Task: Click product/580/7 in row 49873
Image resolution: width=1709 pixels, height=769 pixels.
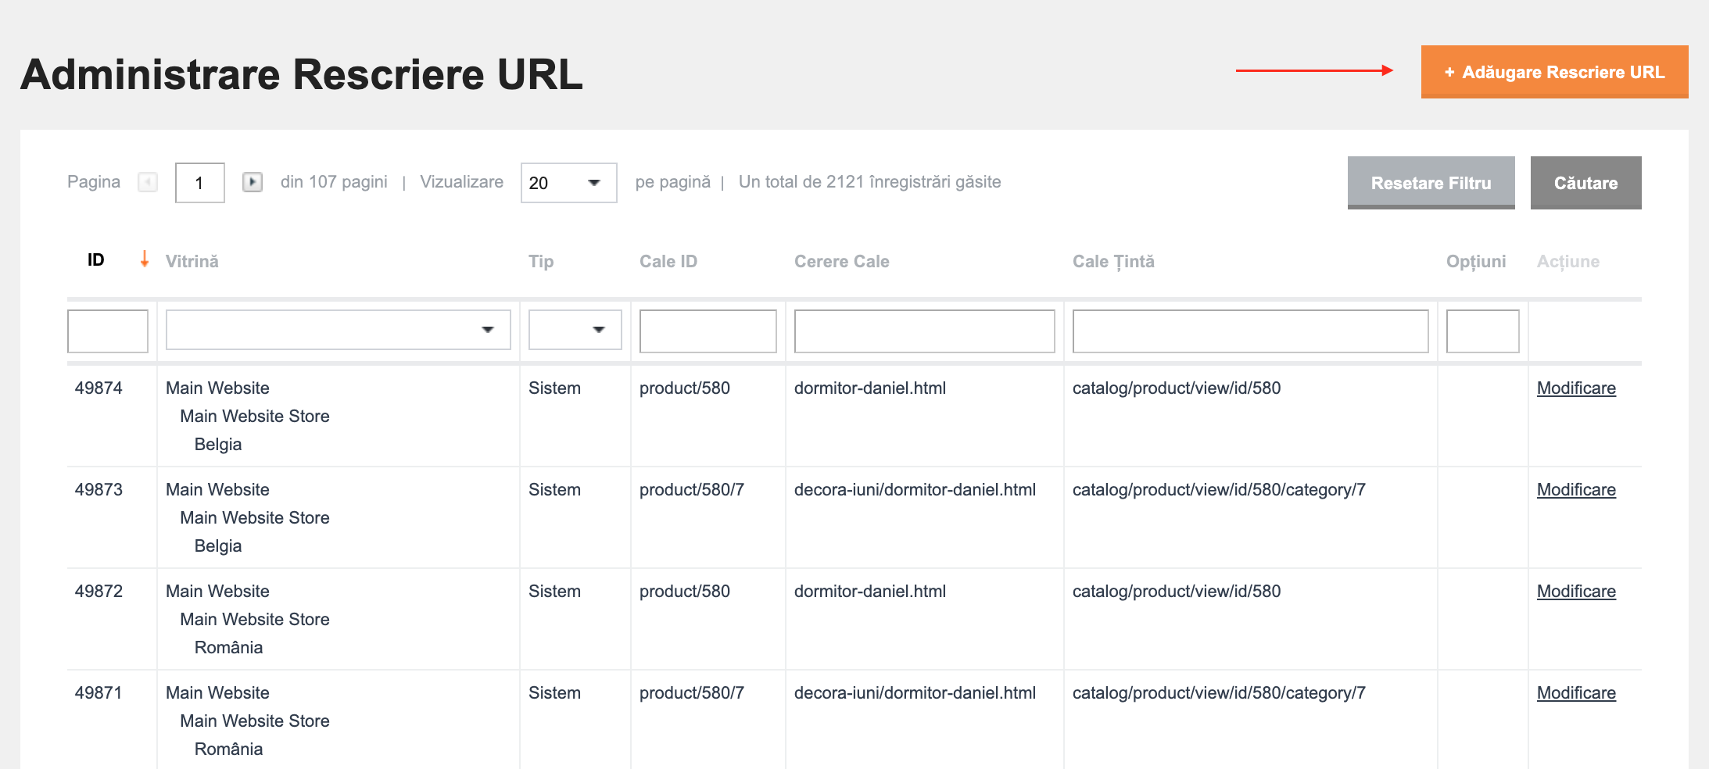Action: 692,490
